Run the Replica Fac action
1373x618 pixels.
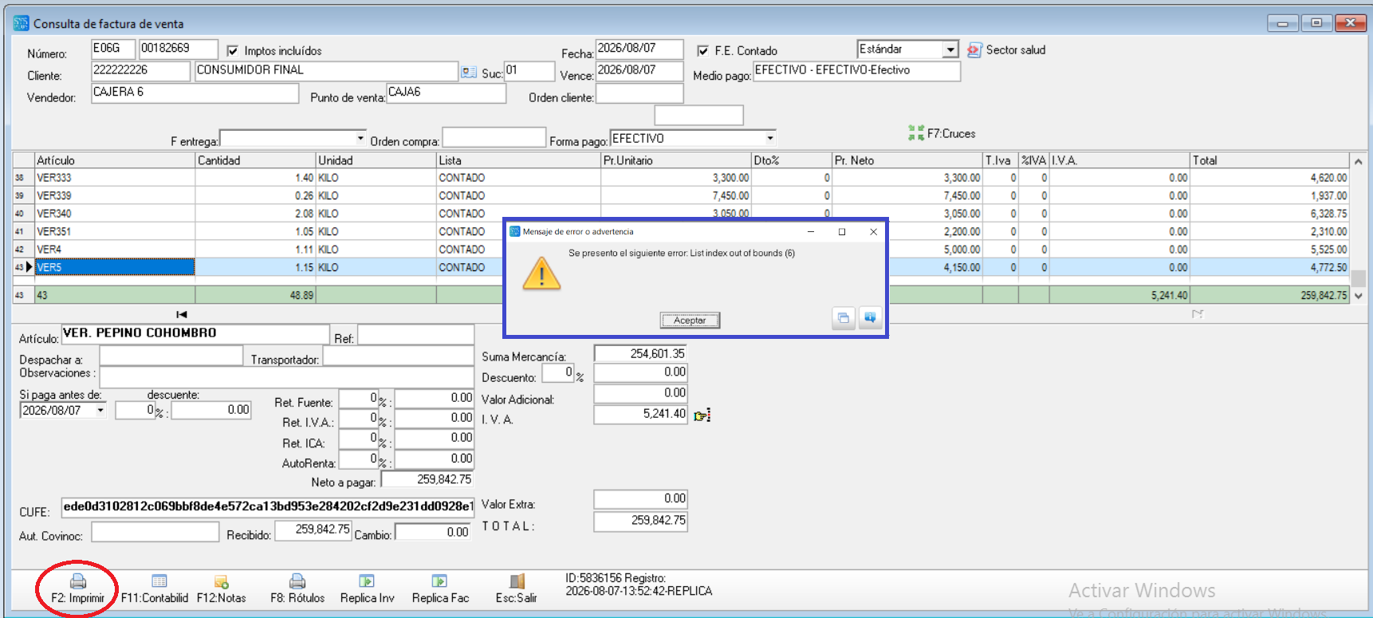click(440, 588)
